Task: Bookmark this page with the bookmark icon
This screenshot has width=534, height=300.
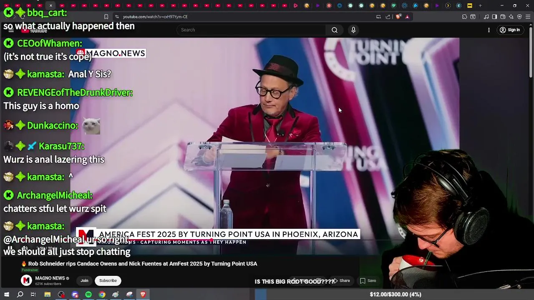Action: [x=106, y=17]
